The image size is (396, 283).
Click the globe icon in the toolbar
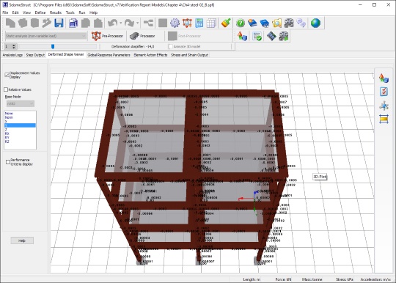click(x=315, y=23)
